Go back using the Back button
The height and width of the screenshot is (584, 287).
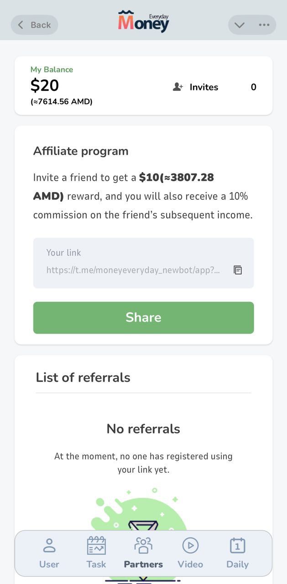click(34, 25)
